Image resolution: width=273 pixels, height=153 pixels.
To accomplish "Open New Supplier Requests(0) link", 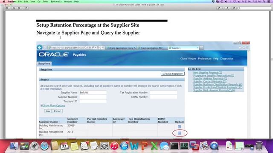I will tap(208, 73).
